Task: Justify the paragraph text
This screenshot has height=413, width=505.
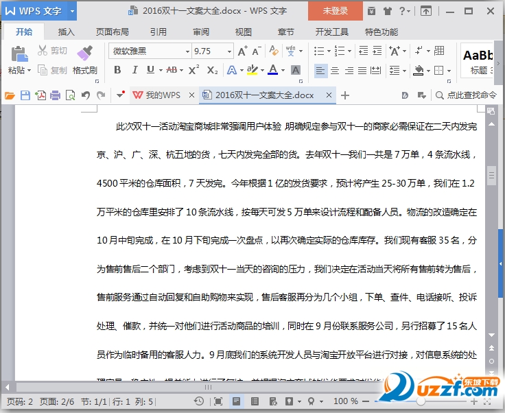Action: coord(362,70)
